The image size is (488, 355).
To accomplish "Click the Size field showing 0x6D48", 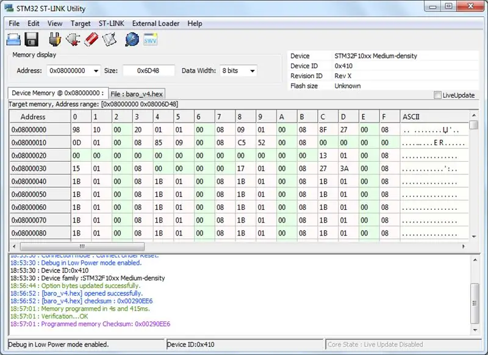I will [x=148, y=71].
